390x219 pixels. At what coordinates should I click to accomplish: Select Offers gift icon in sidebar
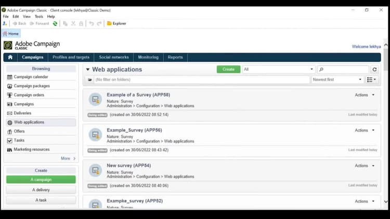(x=10, y=132)
